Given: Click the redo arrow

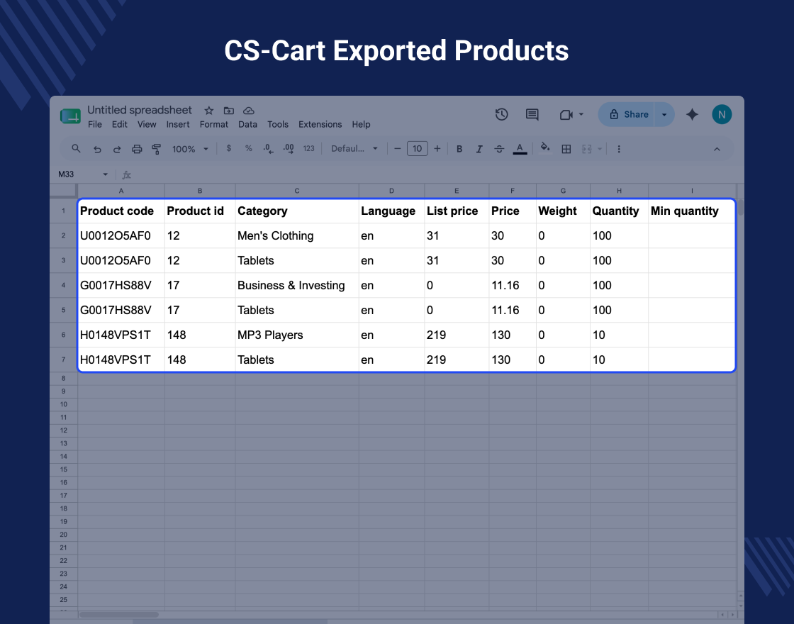Looking at the screenshot, I should [117, 150].
